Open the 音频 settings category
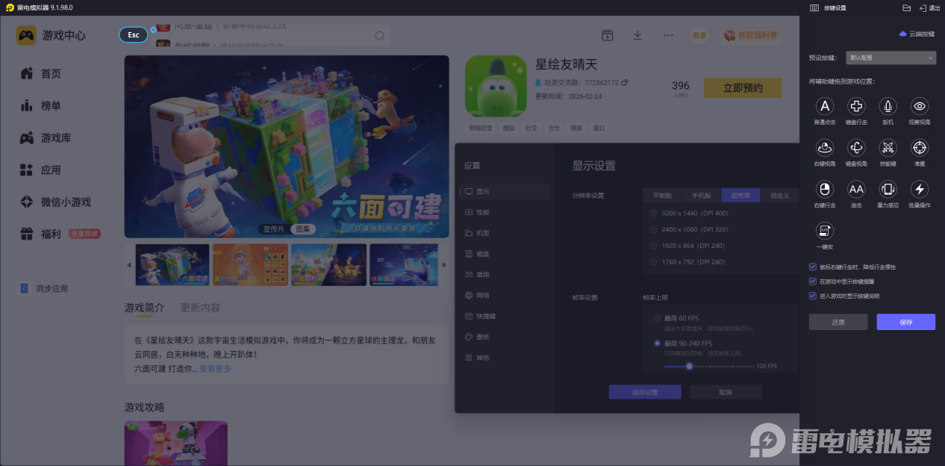The width and height of the screenshot is (945, 466). pyautogui.click(x=504, y=275)
